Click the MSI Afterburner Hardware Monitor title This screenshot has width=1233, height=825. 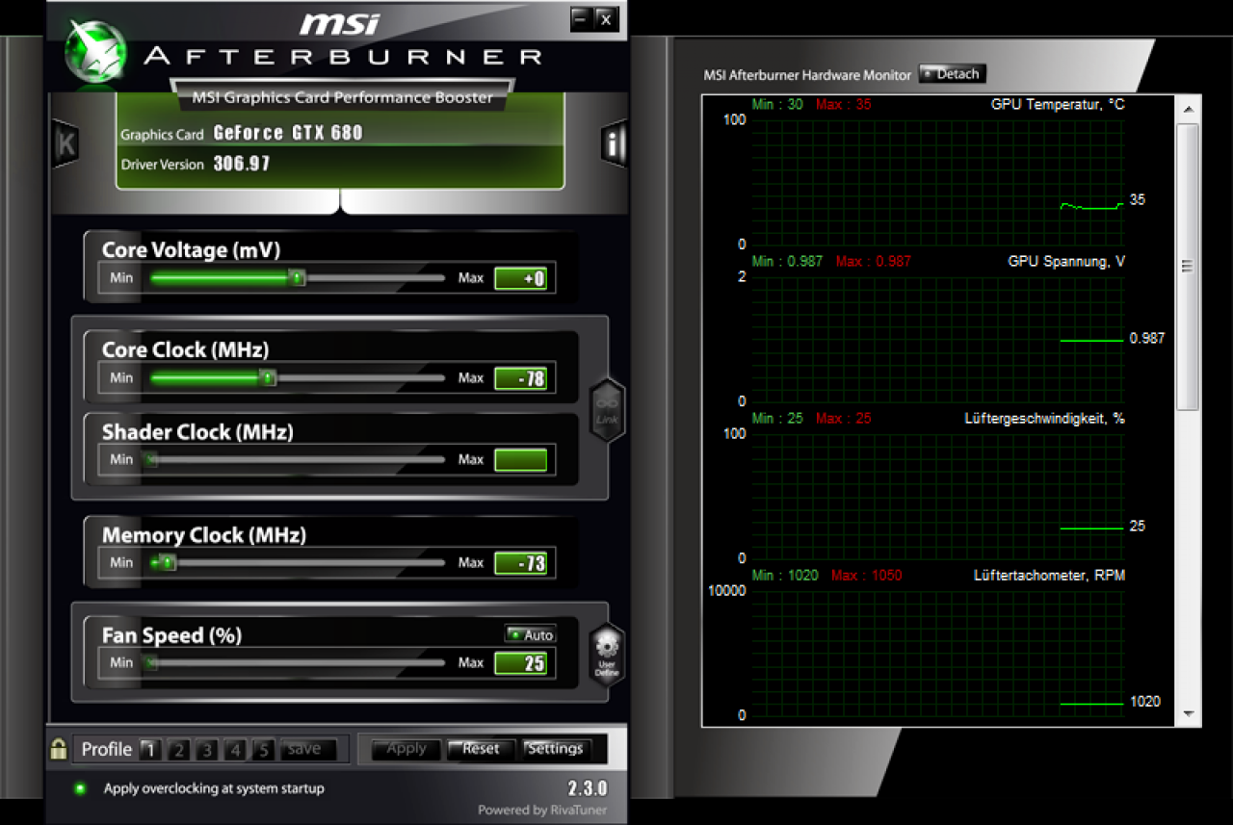click(807, 74)
